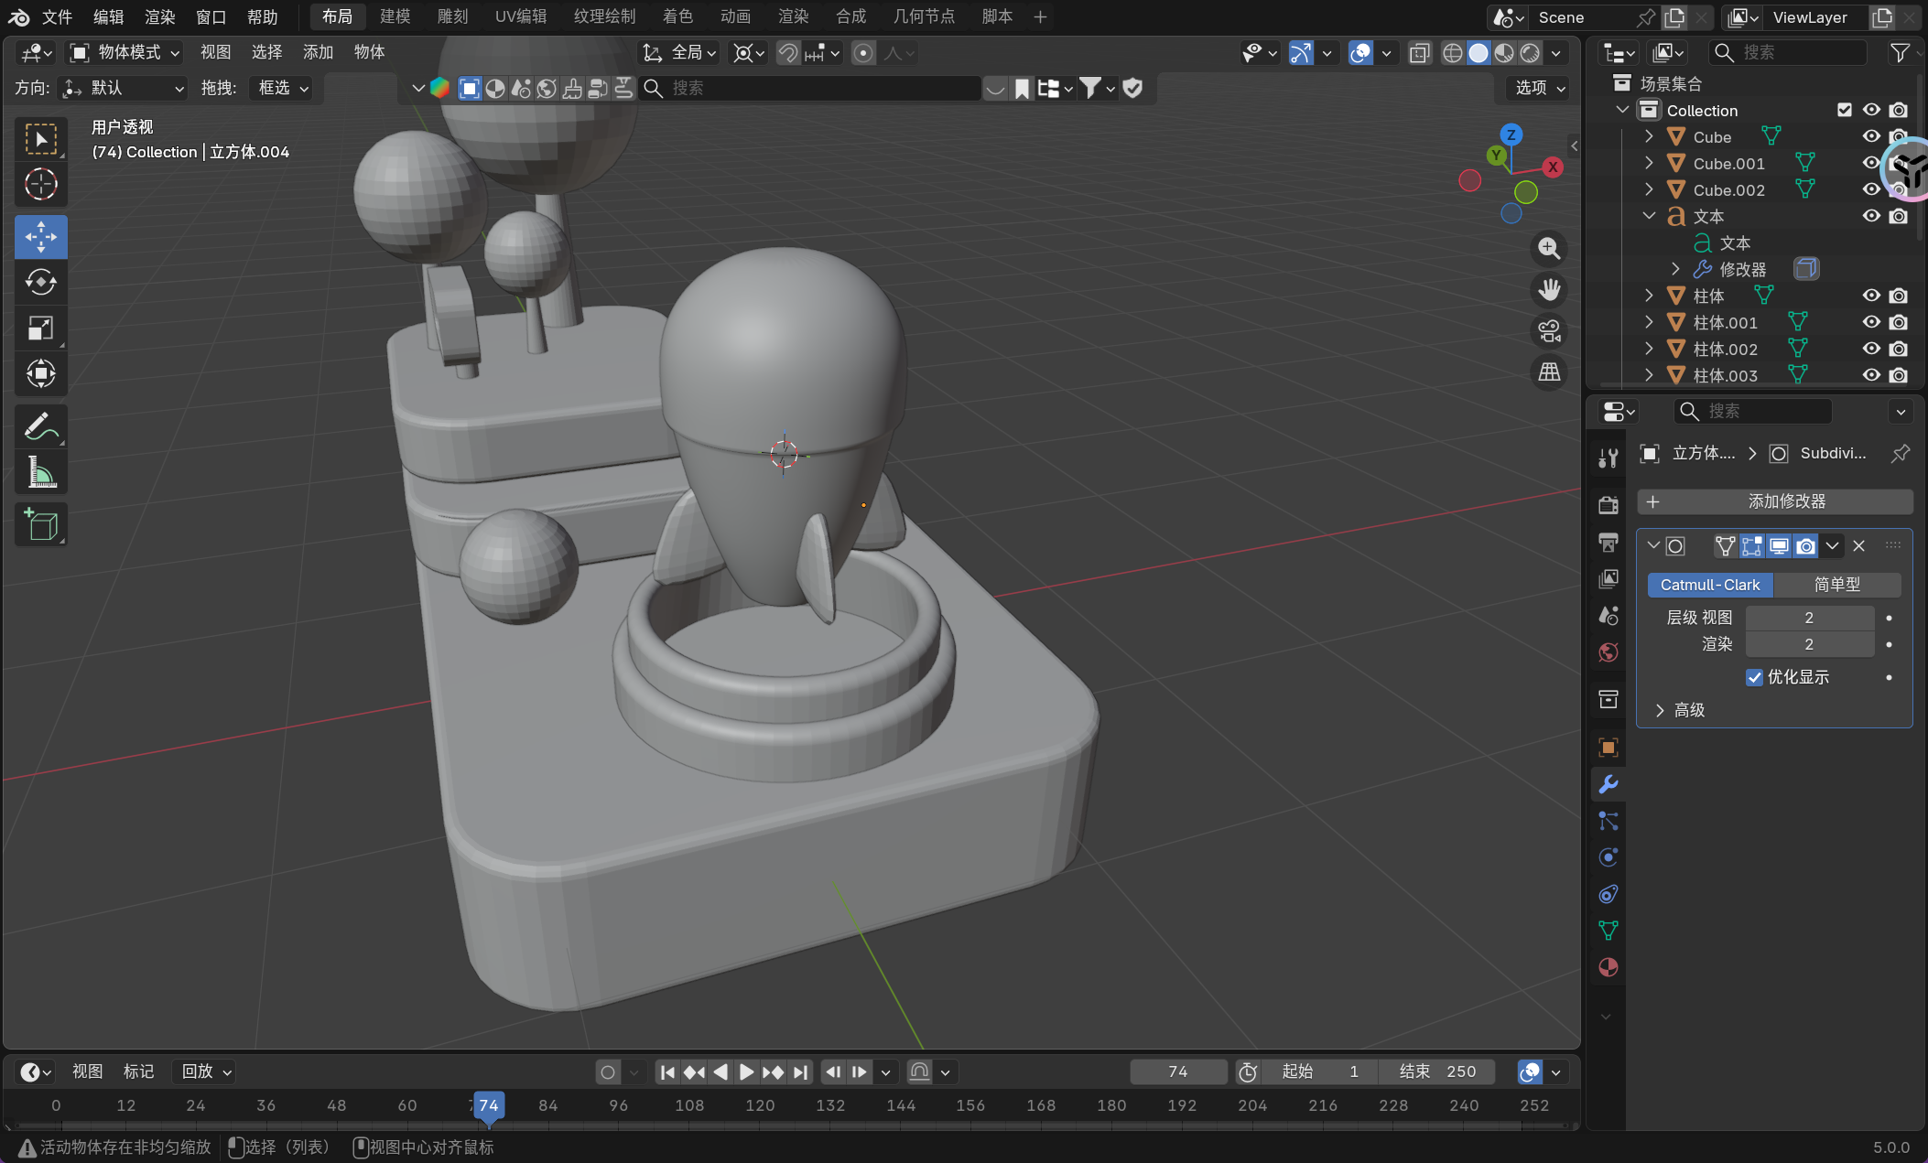The image size is (1928, 1163).
Task: Toggle camera view in viewport
Action: tap(1549, 331)
